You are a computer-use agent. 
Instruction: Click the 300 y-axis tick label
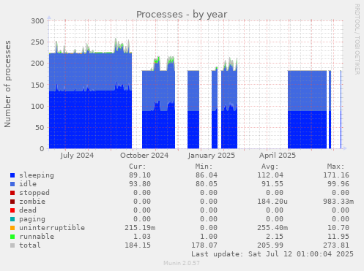pyautogui.click(x=37, y=21)
